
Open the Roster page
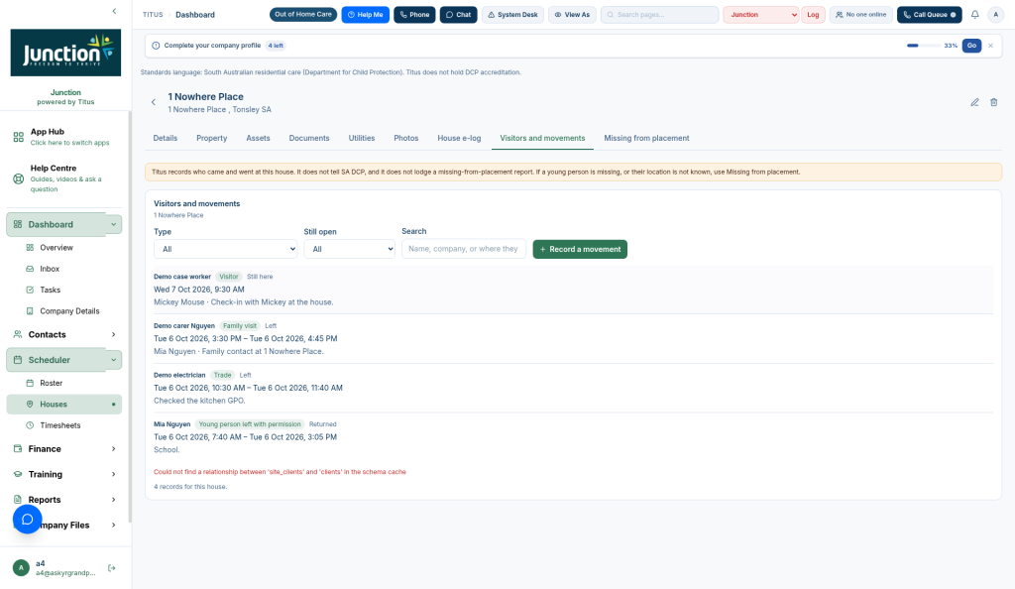tap(52, 383)
